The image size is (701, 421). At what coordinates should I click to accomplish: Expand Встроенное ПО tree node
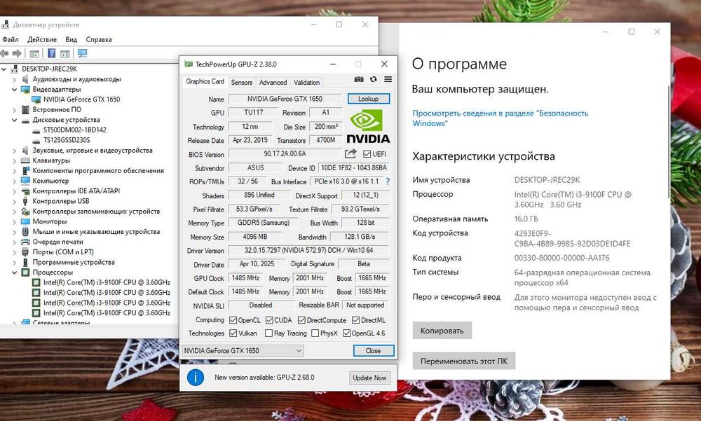pos(14,110)
